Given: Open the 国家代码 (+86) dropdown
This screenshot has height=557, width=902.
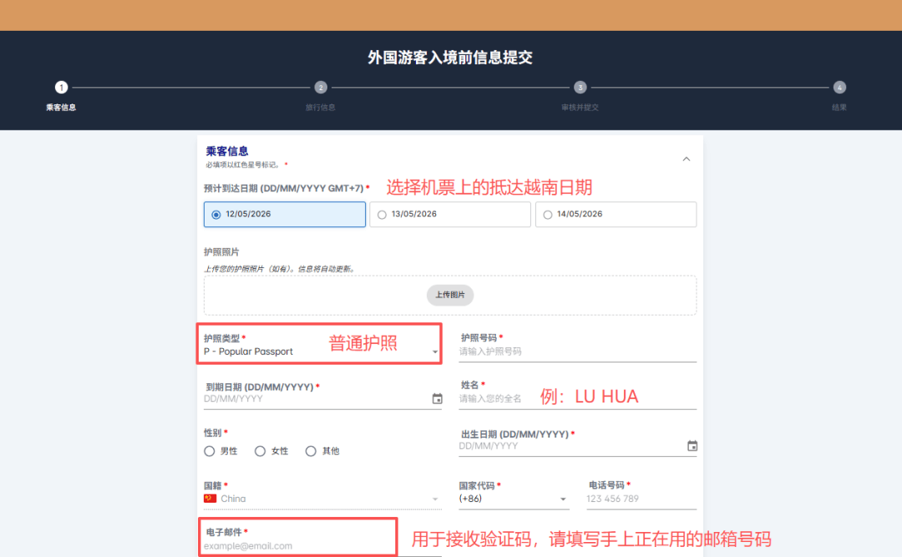Looking at the screenshot, I should 514,499.
